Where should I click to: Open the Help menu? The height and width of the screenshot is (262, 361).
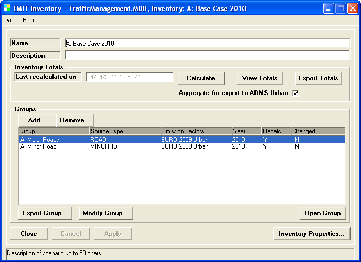coord(28,20)
